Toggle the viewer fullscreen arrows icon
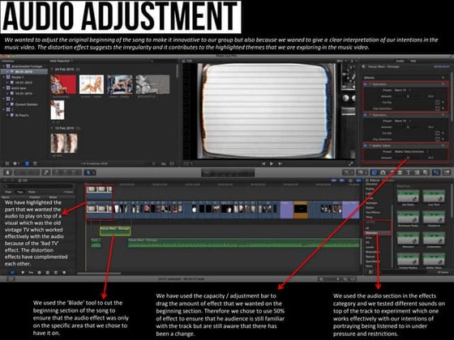The width and height of the screenshot is (454, 340). coord(351,164)
